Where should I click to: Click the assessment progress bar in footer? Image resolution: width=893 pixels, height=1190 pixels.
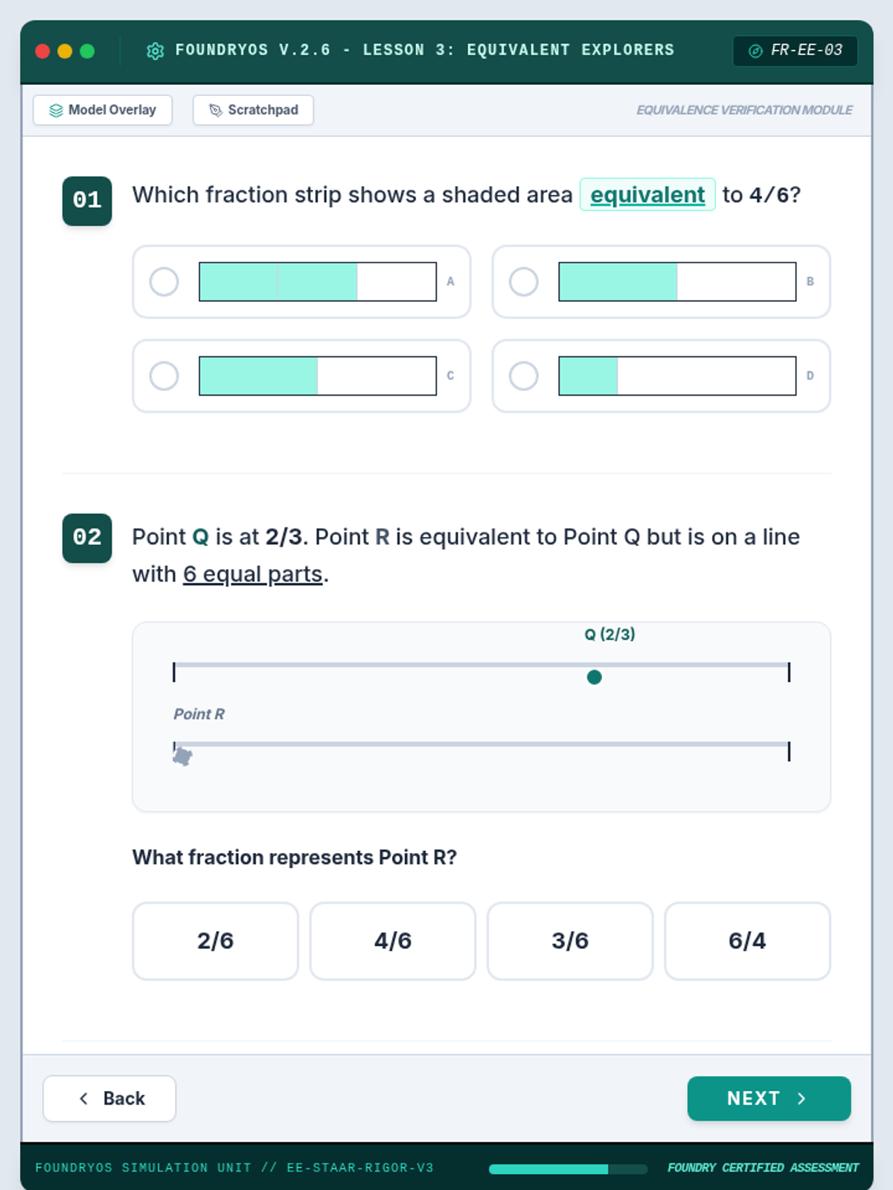pyautogui.click(x=568, y=1168)
